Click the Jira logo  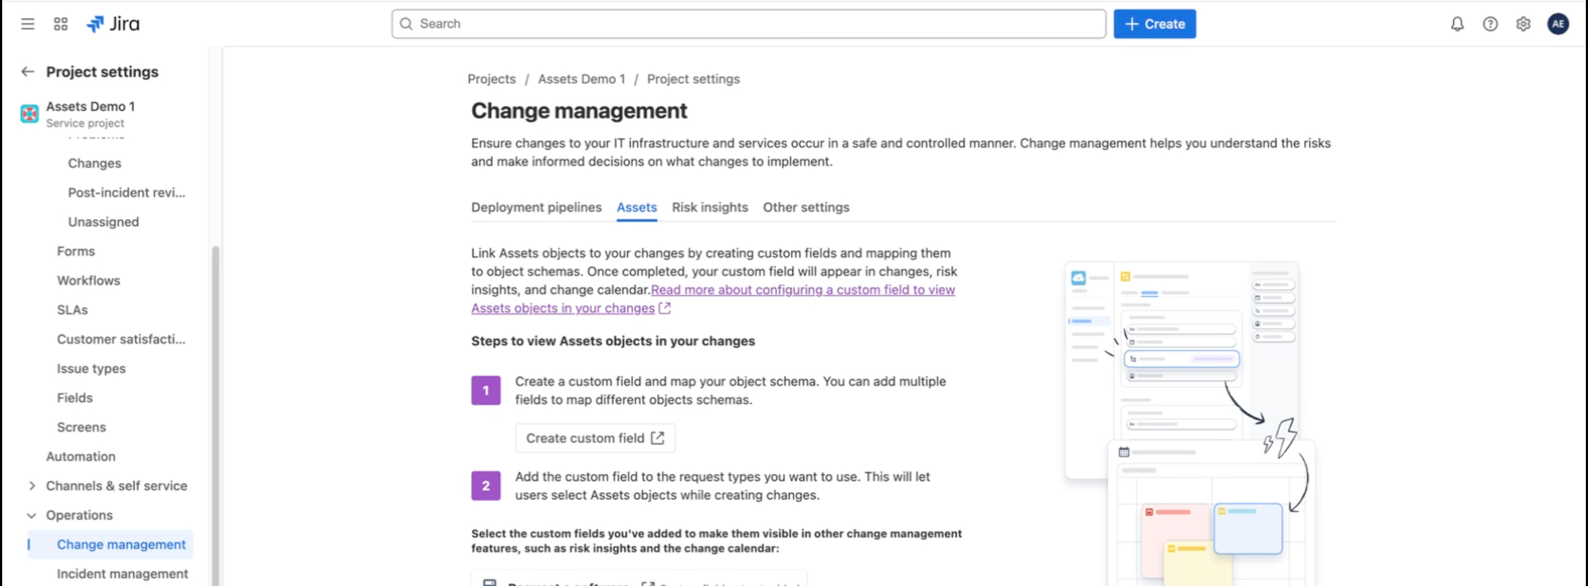coord(114,23)
